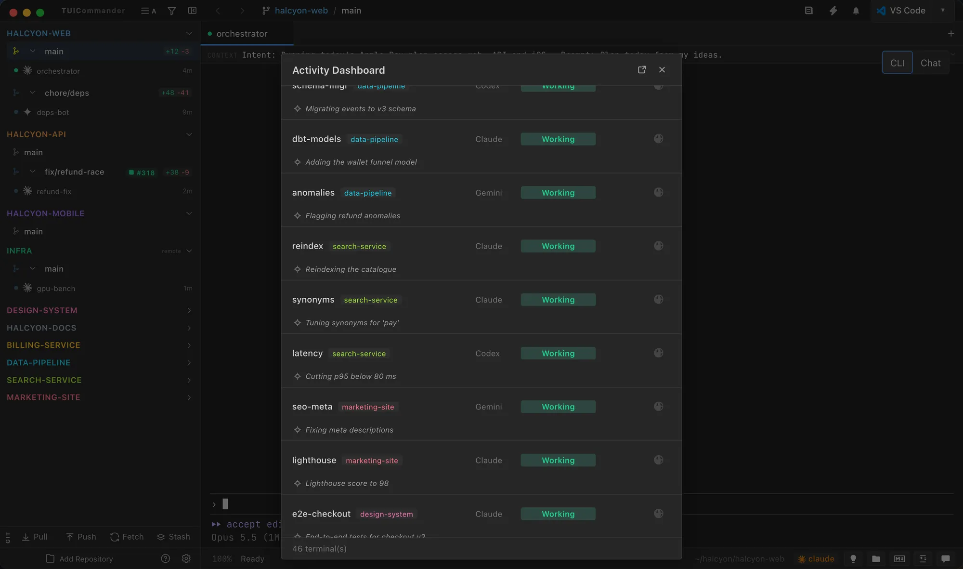
Task: Click the icon next to dbt-models Working status
Action: coord(659,139)
